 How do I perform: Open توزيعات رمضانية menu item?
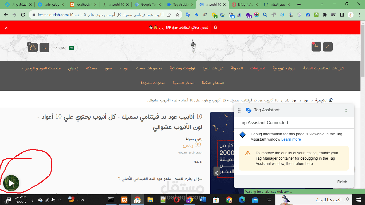182,68
